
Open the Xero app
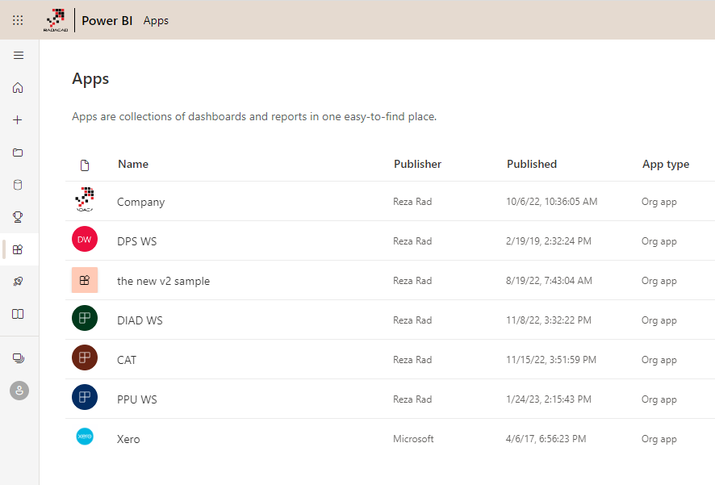pyautogui.click(x=128, y=440)
